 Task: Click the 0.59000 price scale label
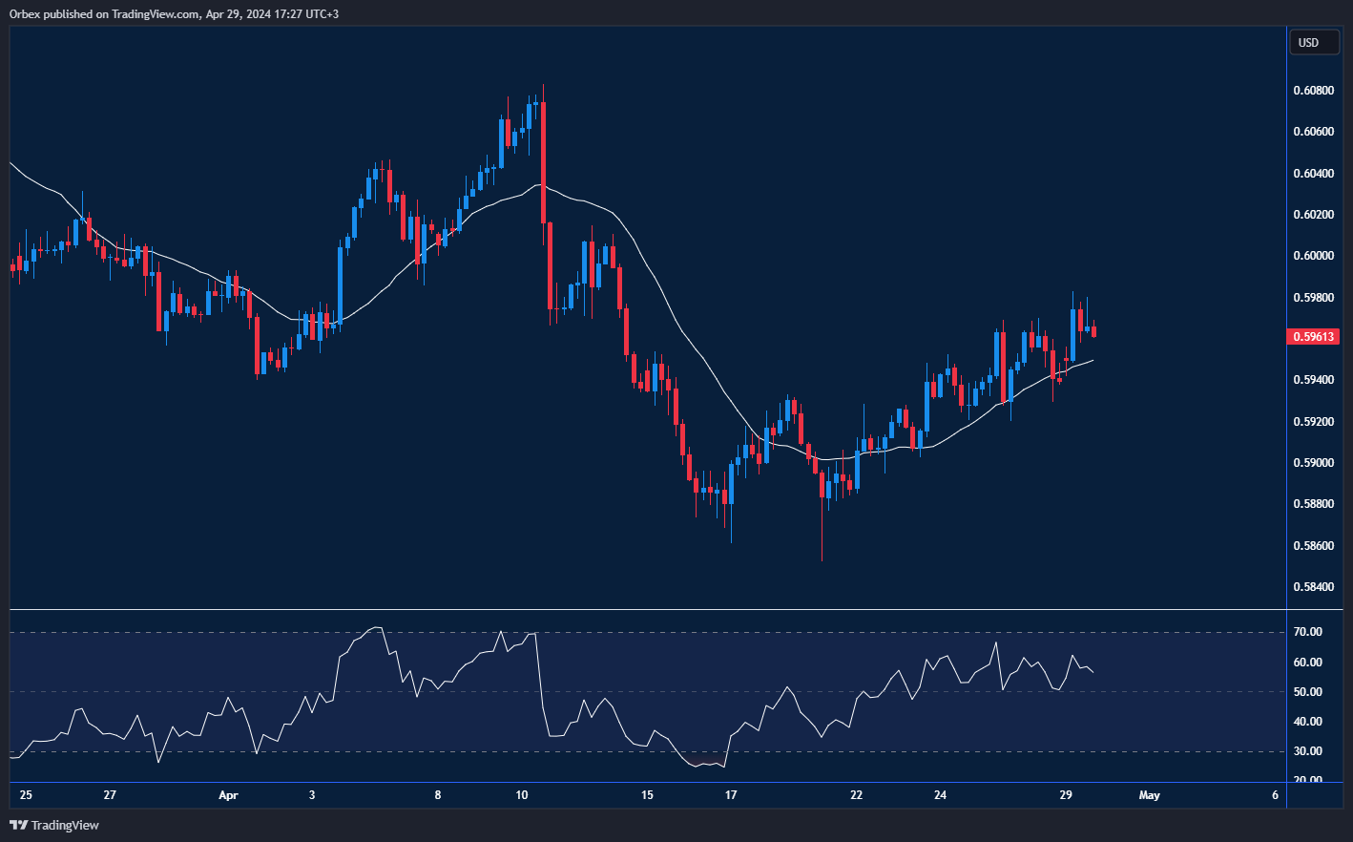[1313, 463]
